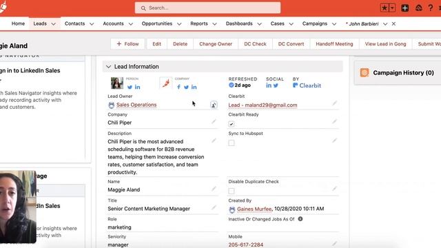Screen dimensions: 441x248
Task: Collapse the Lead Information section
Action: (x=109, y=67)
